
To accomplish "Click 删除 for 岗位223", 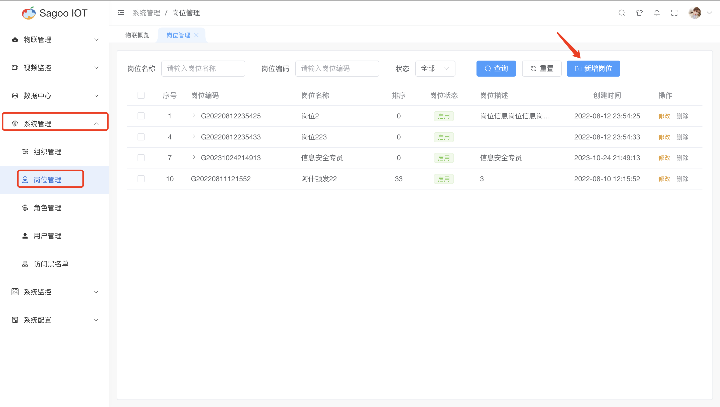I will pyautogui.click(x=682, y=137).
